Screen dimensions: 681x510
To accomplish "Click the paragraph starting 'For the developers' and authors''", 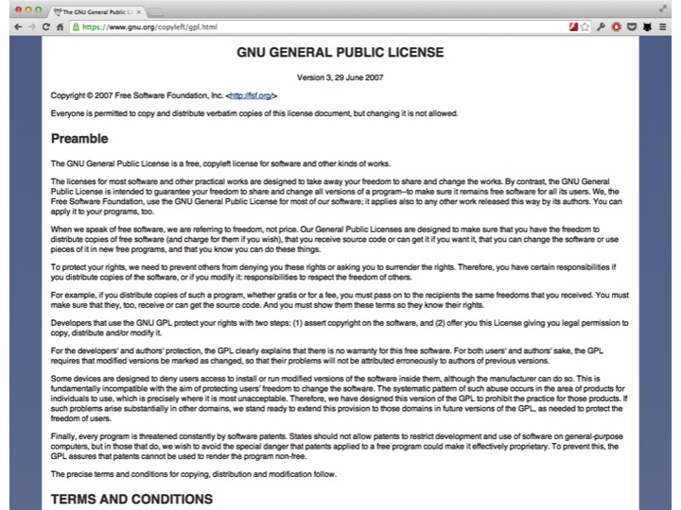I will pos(327,356).
